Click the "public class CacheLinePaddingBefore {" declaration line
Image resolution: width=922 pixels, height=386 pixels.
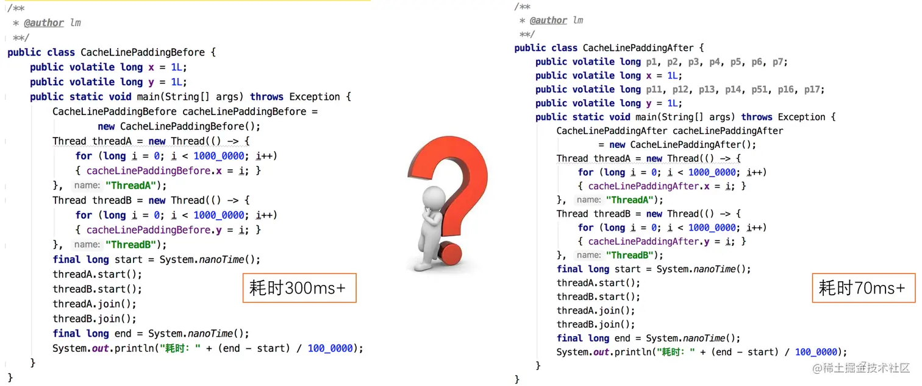pyautogui.click(x=112, y=52)
